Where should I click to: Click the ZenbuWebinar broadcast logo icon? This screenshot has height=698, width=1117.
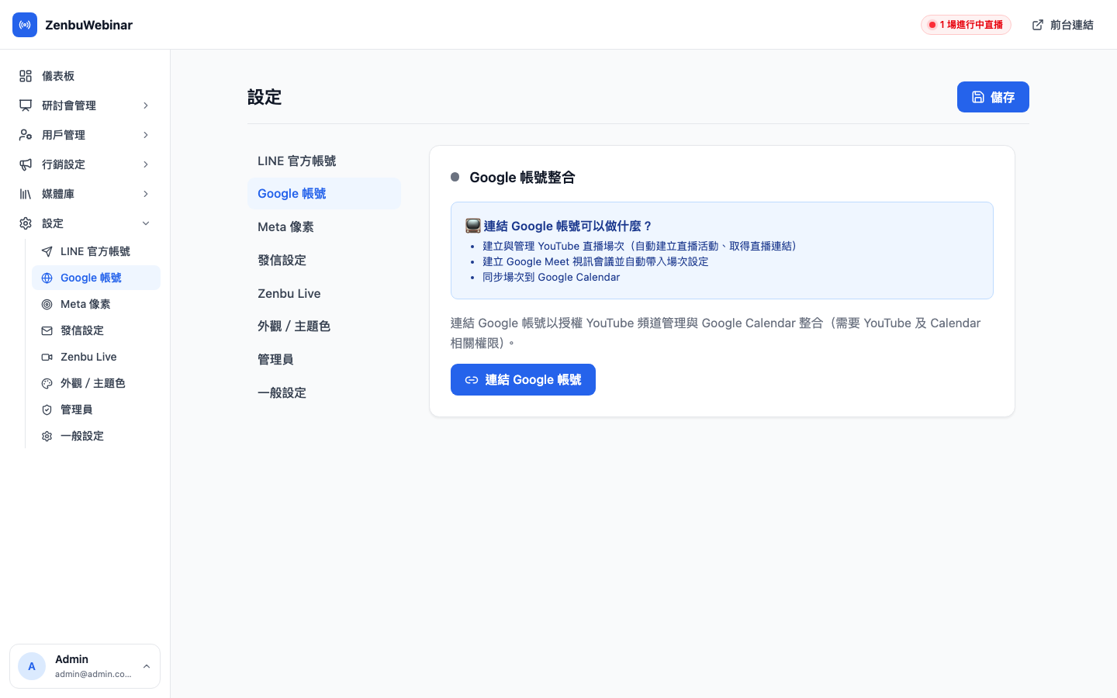pos(25,25)
